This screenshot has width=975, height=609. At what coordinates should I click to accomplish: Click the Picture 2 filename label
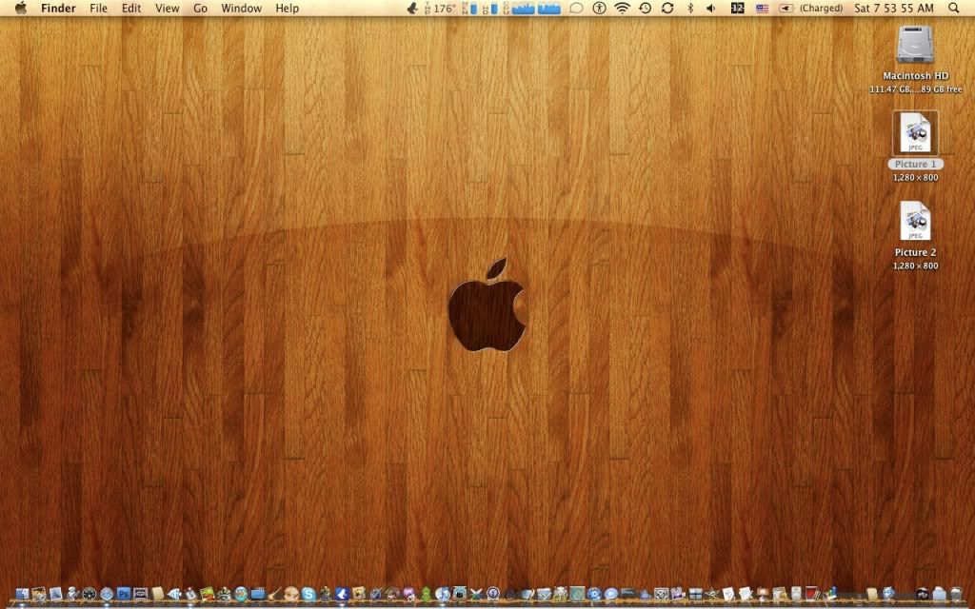(x=915, y=252)
